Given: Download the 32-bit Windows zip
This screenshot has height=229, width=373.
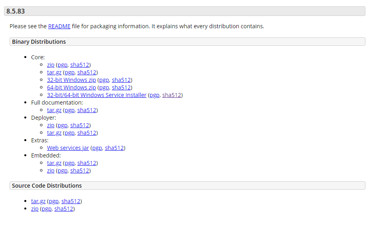Looking at the screenshot, I should [71, 80].
